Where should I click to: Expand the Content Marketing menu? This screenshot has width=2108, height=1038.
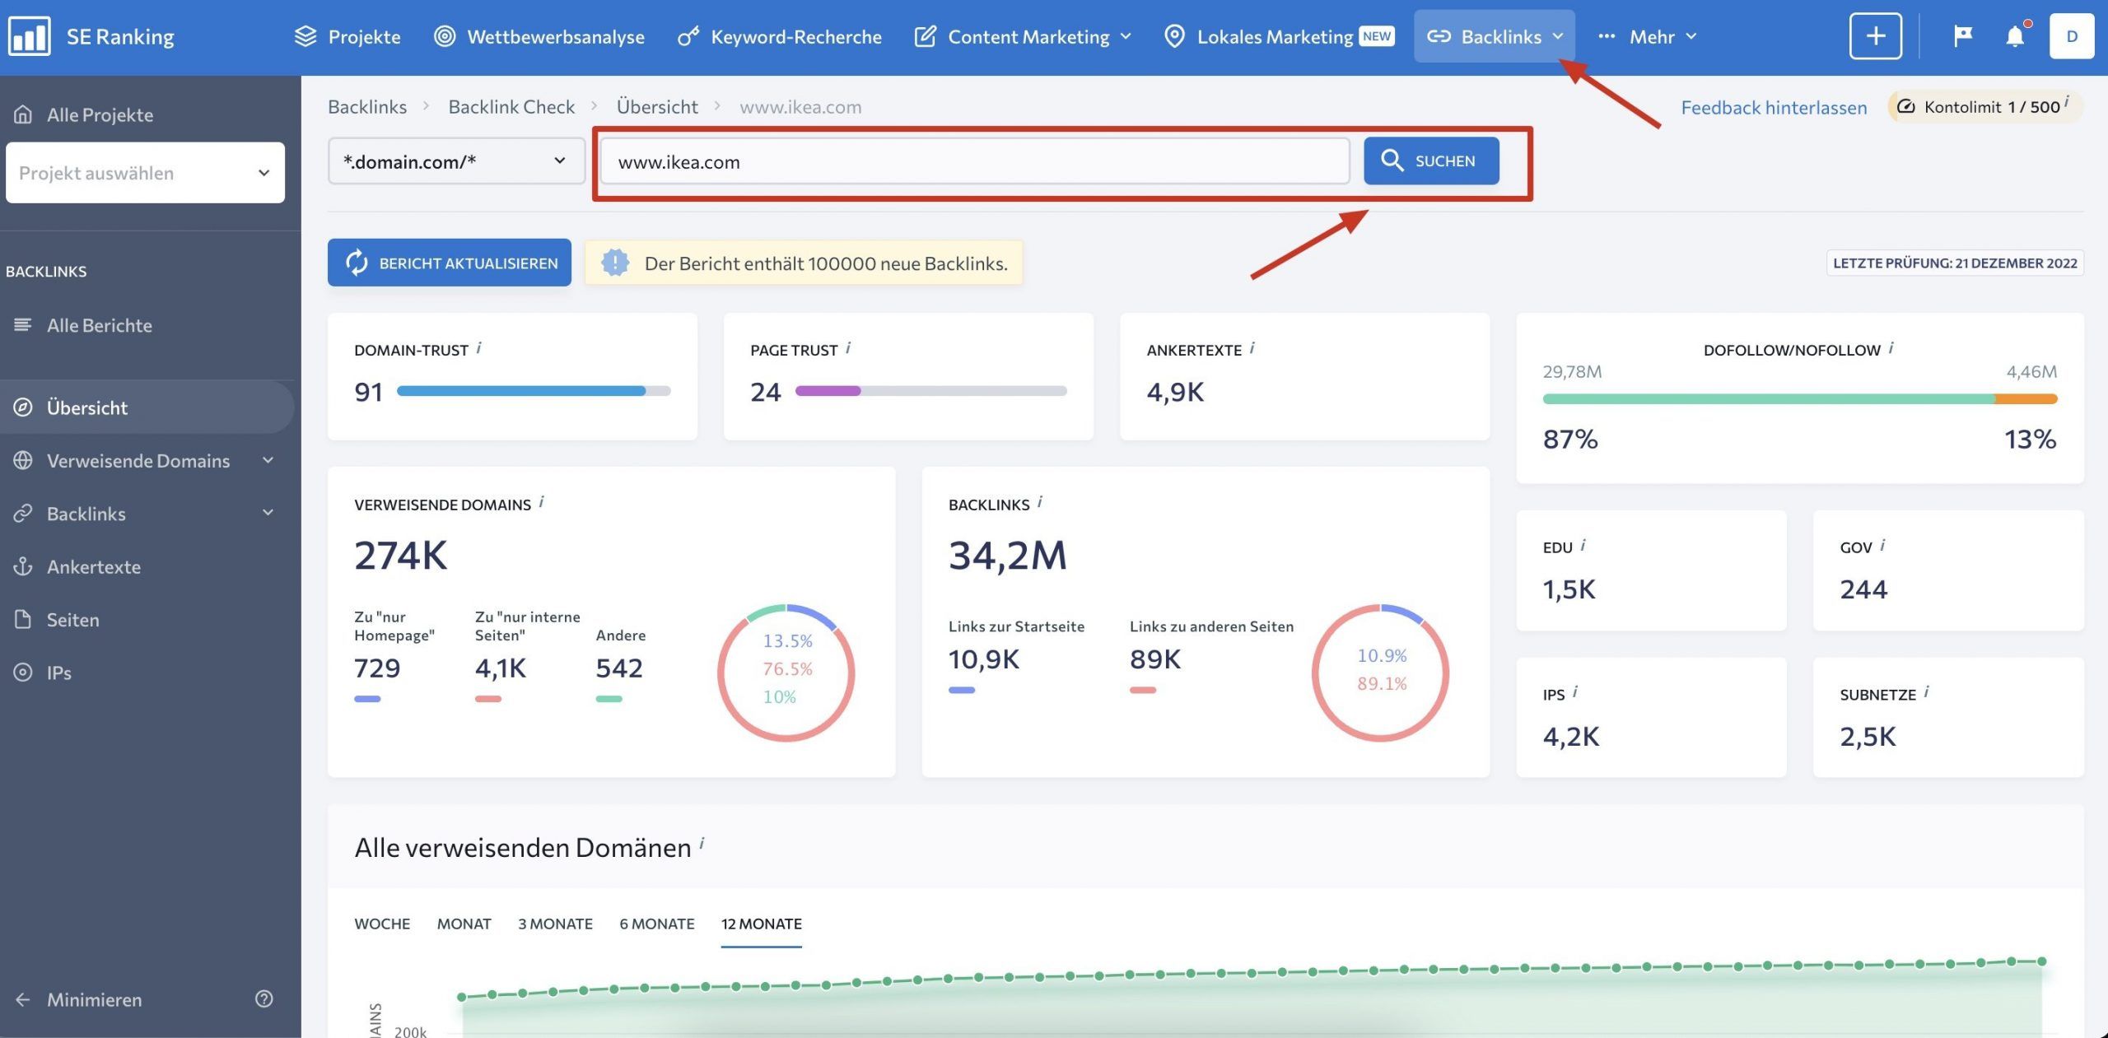[1023, 36]
